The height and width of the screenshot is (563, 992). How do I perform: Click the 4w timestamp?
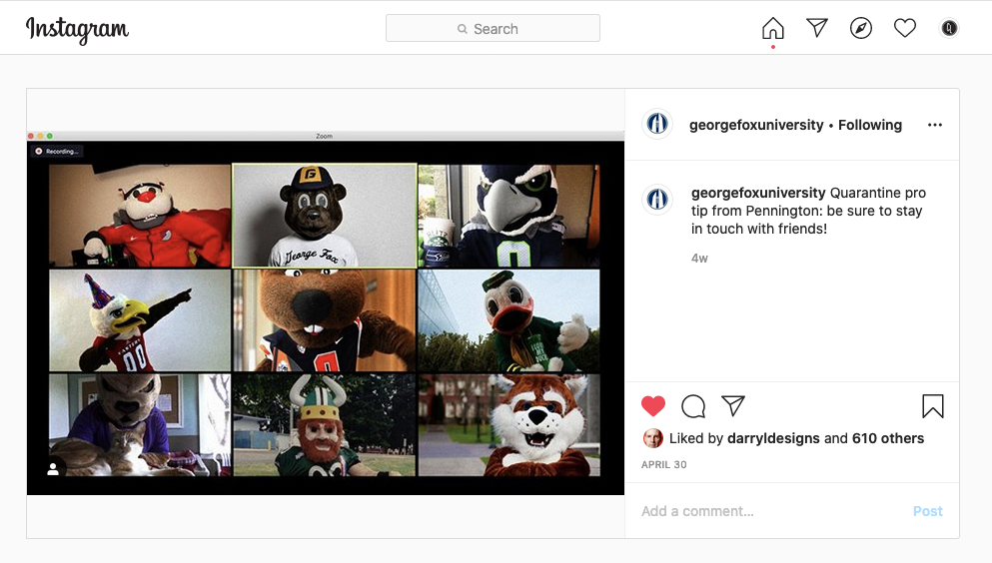pos(699,258)
